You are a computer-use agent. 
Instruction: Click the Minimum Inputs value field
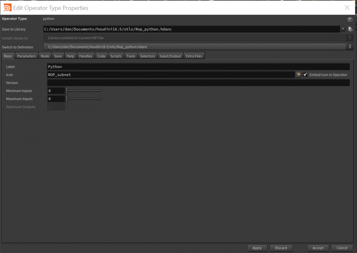point(56,91)
